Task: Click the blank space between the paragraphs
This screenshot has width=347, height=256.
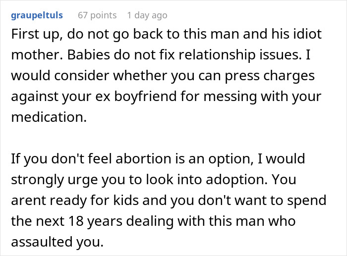Action: point(173,138)
